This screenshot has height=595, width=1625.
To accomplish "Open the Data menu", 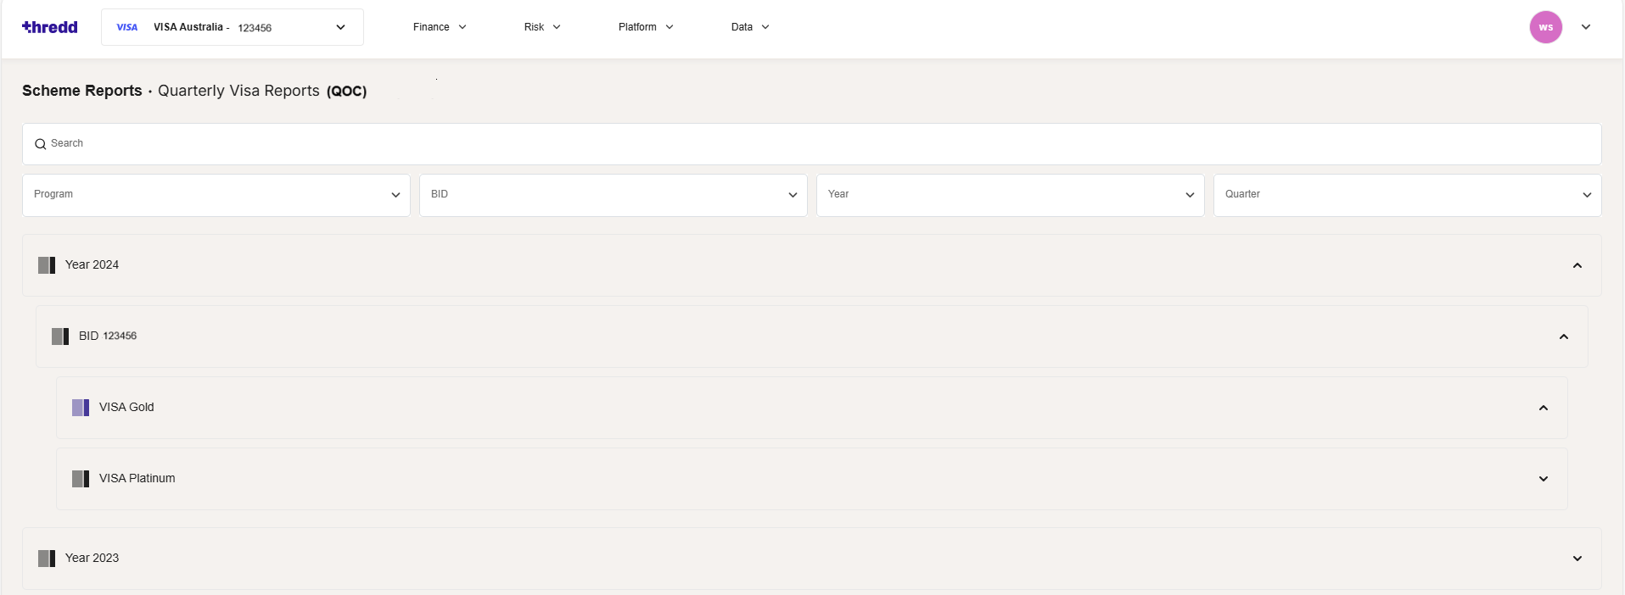I will coord(750,27).
